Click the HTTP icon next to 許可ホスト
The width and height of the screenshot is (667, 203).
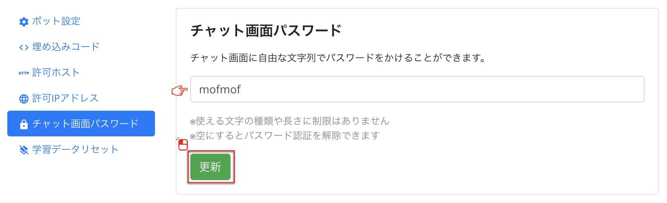(x=24, y=73)
